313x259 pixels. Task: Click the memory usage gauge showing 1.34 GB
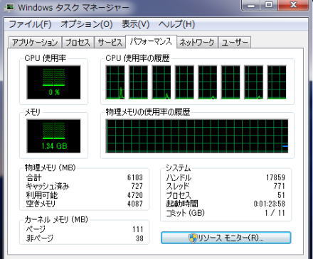click(x=53, y=136)
